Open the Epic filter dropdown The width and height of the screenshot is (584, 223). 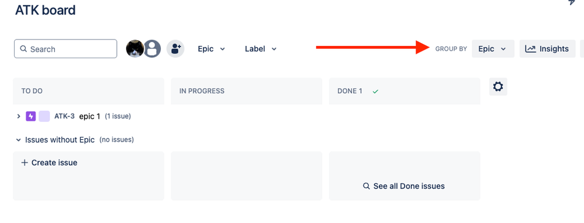point(211,48)
